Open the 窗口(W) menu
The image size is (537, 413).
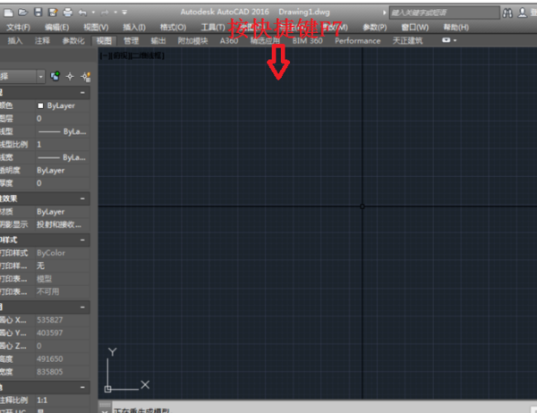coord(414,28)
